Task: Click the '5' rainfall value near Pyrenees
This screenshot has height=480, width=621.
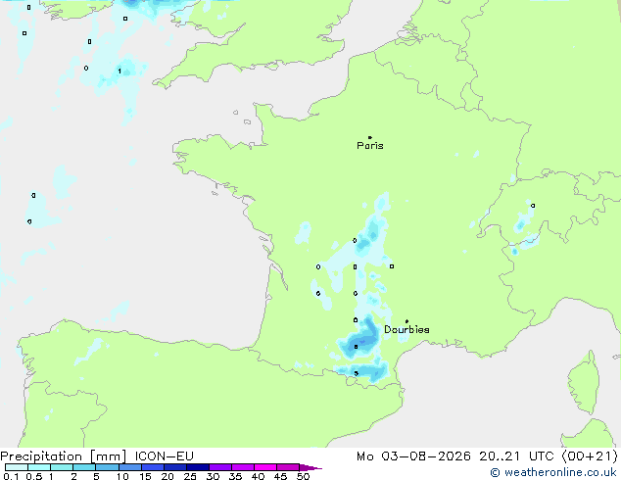Action: point(356,373)
